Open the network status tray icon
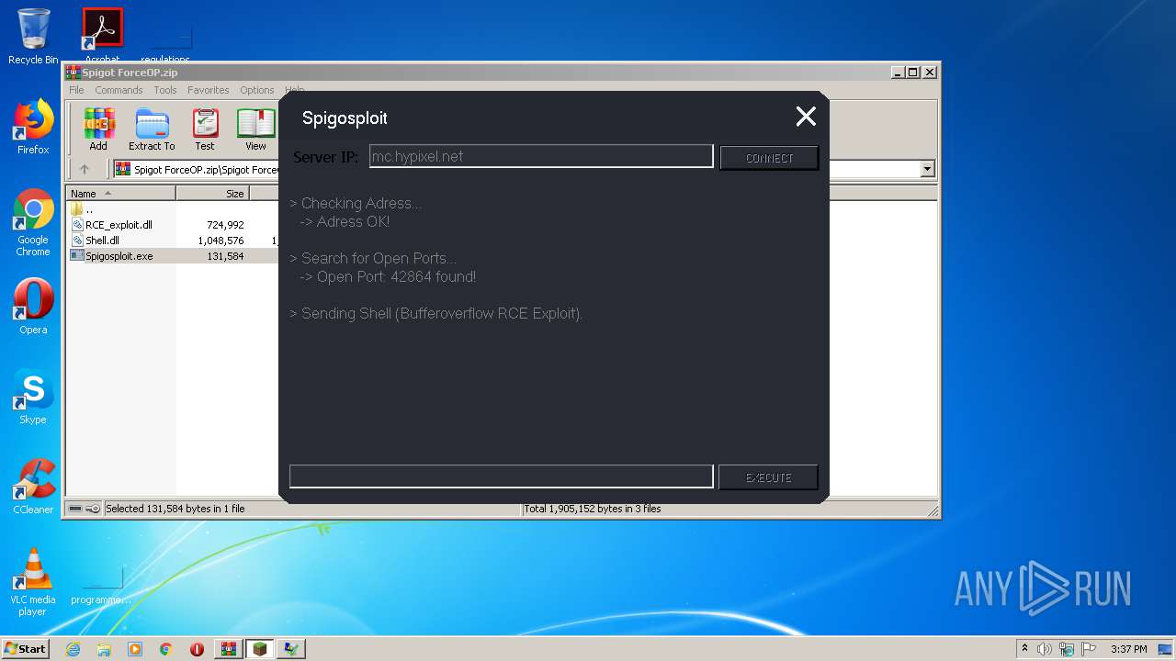Viewport: 1176px width, 661px height. (1067, 649)
